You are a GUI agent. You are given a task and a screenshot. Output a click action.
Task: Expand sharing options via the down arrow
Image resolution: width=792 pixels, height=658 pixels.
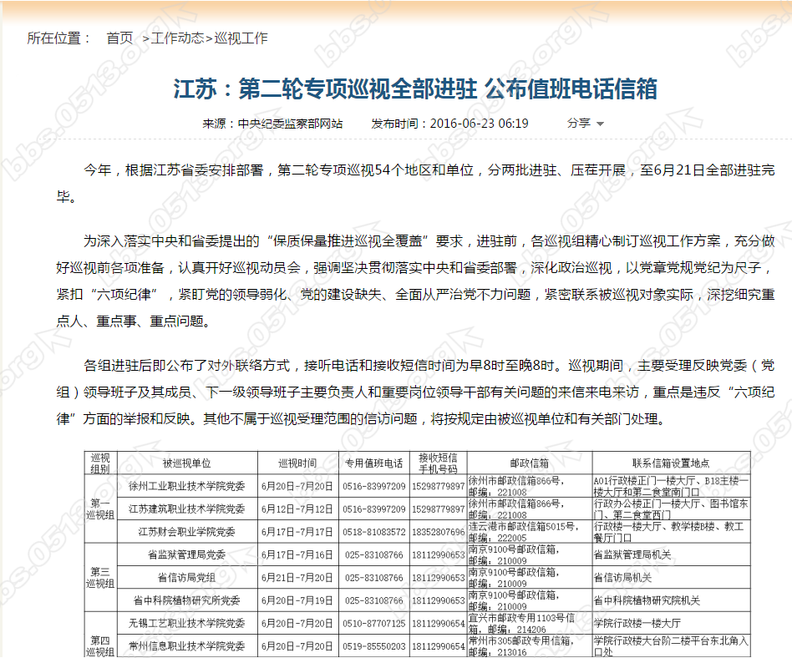pos(600,124)
